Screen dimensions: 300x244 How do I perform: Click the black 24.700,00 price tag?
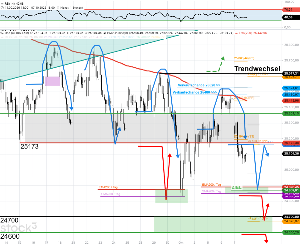click(x=291, y=217)
